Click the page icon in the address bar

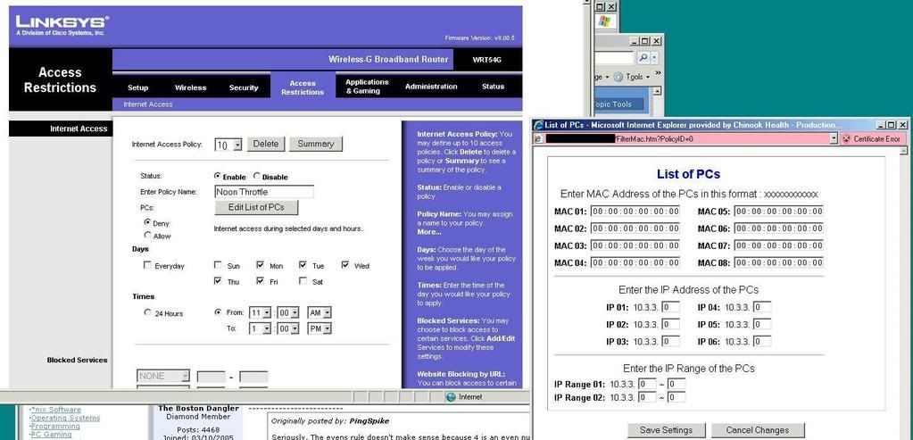click(x=538, y=139)
